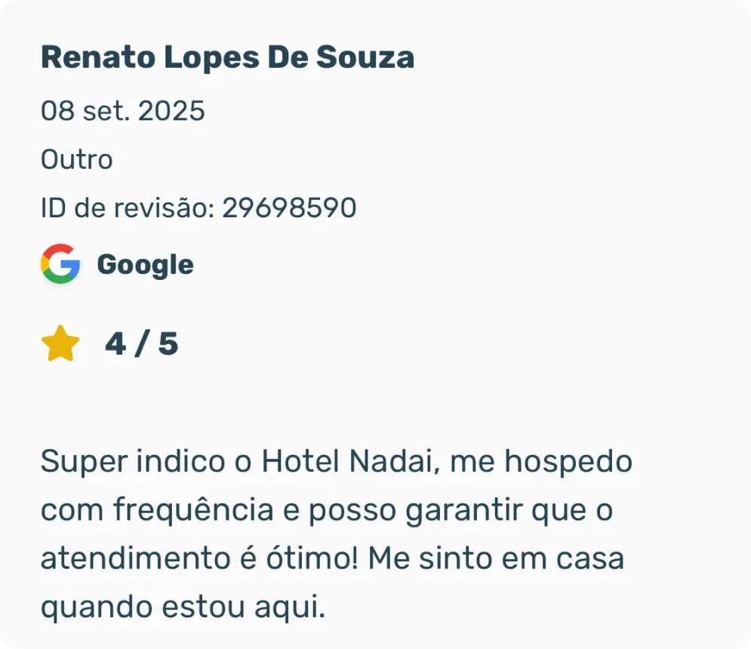Click the last line "quando estou aqui."
This screenshot has width=751, height=649.
183,608
